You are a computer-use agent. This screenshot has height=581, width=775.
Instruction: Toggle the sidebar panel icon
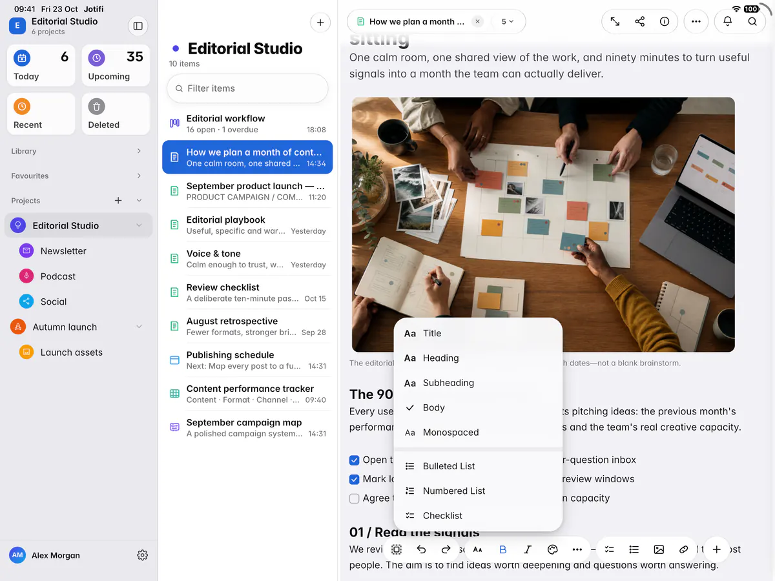(x=138, y=26)
